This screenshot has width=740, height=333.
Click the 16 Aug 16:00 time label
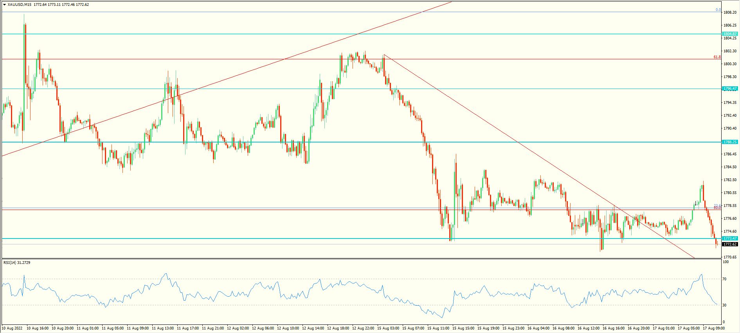pos(614,328)
